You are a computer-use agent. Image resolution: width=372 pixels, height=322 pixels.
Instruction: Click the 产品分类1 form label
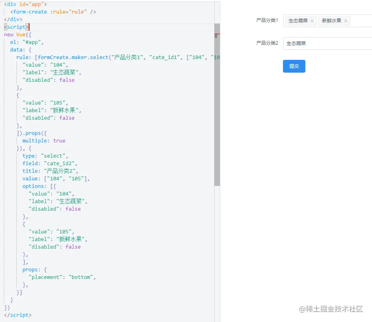pyautogui.click(x=267, y=20)
